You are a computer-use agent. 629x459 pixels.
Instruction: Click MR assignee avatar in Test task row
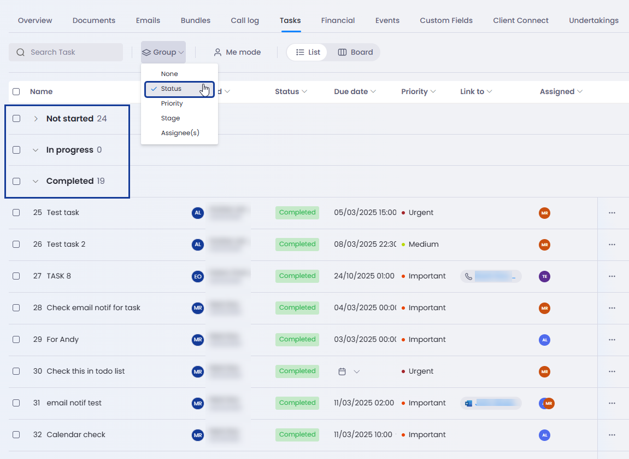[544, 213]
